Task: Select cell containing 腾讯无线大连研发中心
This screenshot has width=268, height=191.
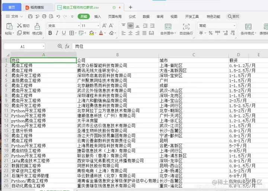Action: (x=118, y=70)
